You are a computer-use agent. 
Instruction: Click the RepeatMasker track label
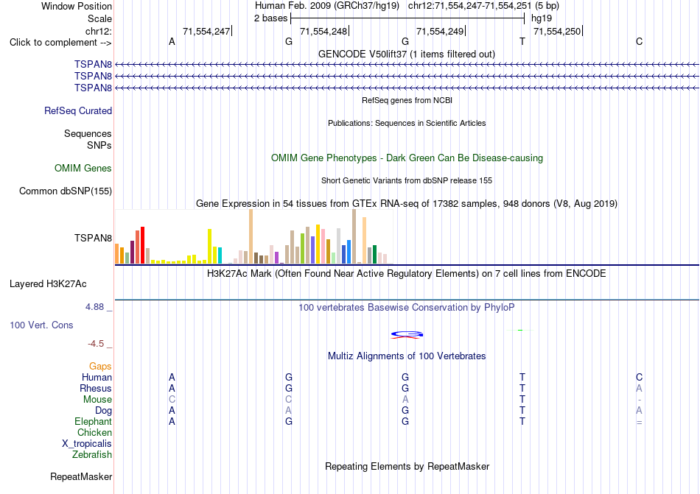pyautogui.click(x=81, y=476)
